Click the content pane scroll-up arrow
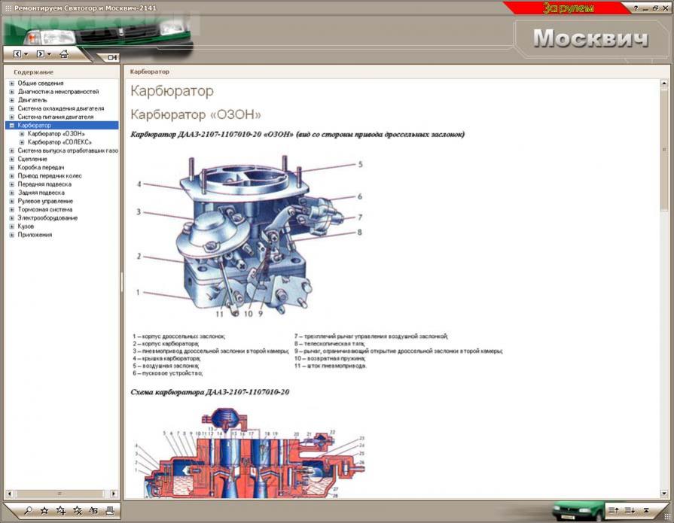The image size is (674, 523). [664, 84]
